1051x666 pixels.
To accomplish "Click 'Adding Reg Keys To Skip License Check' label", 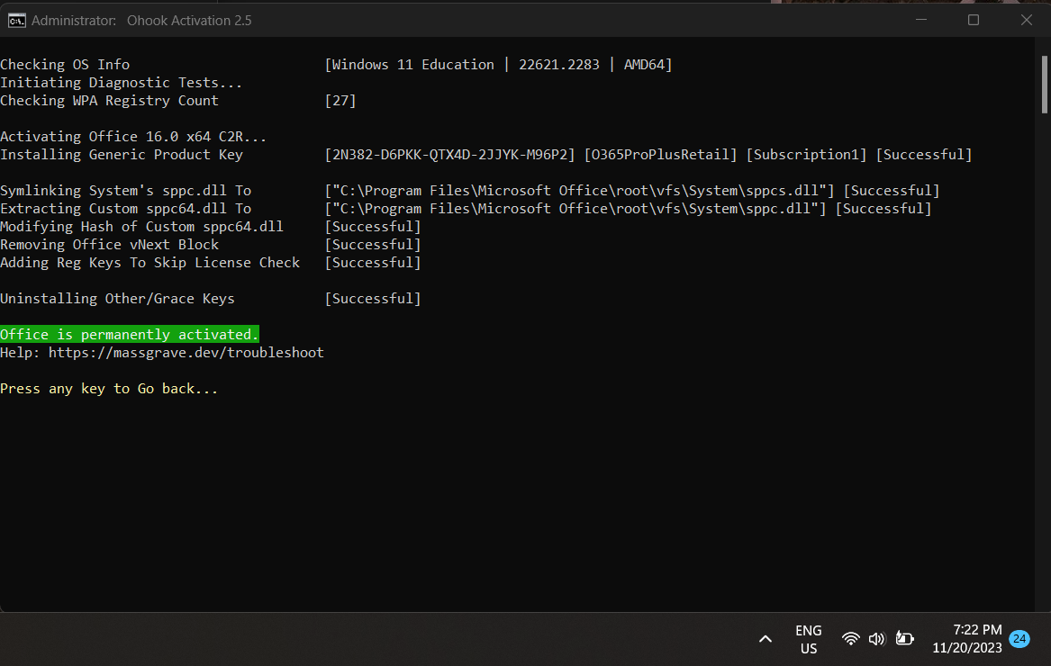I will (150, 263).
